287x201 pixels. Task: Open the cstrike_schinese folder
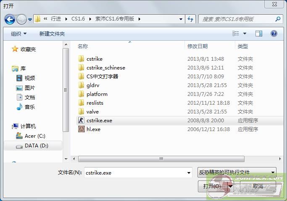[105, 68]
